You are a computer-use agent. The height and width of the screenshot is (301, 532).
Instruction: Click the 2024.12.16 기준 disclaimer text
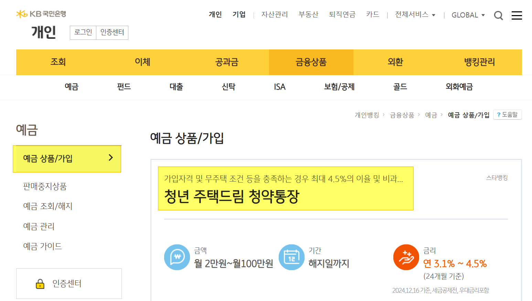tap(440, 290)
